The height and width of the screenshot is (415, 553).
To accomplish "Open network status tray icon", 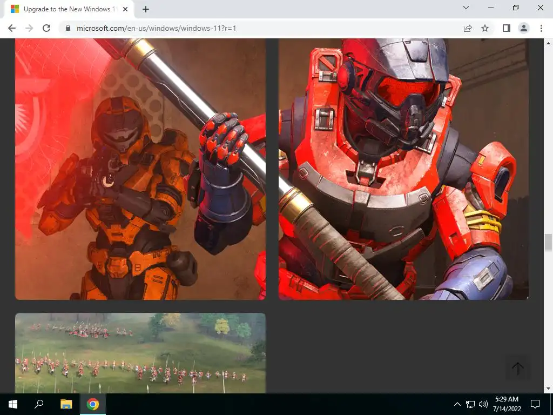I will 470,404.
